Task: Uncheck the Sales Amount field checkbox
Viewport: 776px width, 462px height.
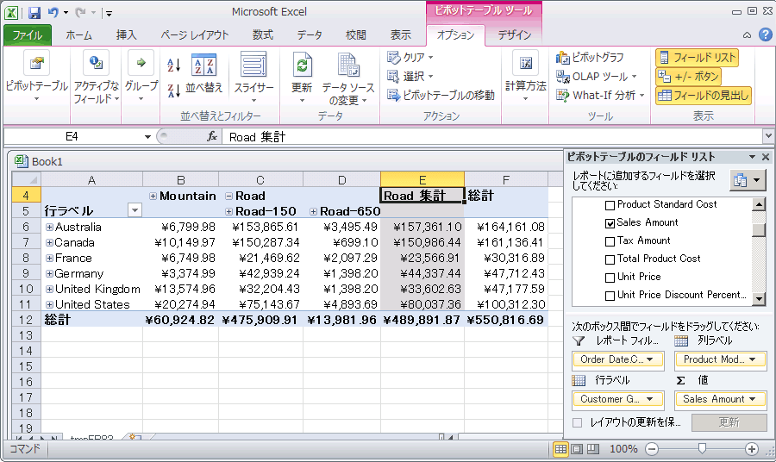Action: pyautogui.click(x=610, y=222)
